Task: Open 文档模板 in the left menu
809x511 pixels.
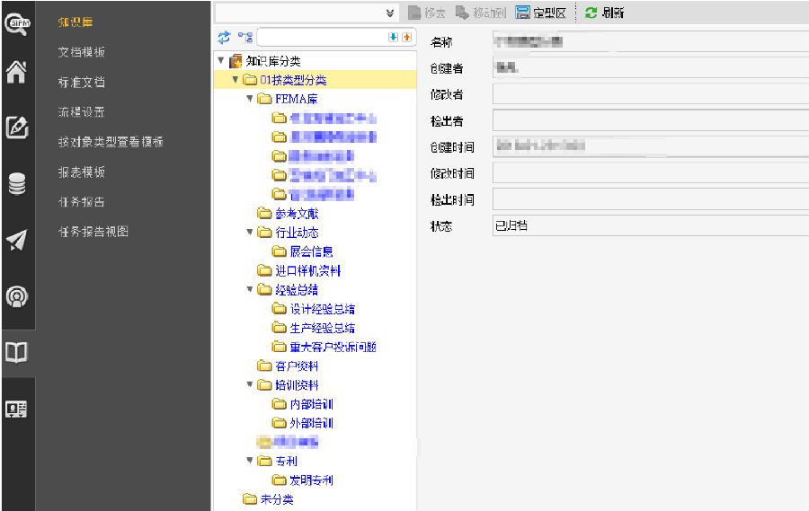Action: pyautogui.click(x=82, y=52)
